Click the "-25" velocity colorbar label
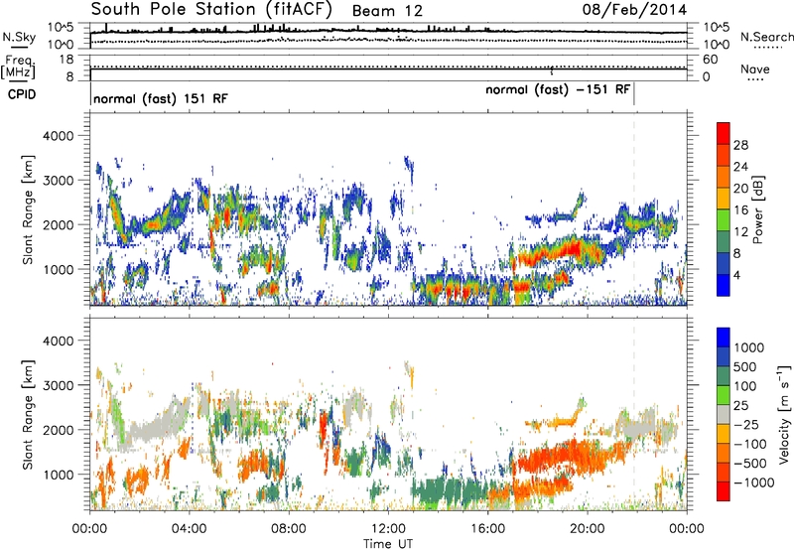This screenshot has height=550, width=794. click(x=747, y=425)
